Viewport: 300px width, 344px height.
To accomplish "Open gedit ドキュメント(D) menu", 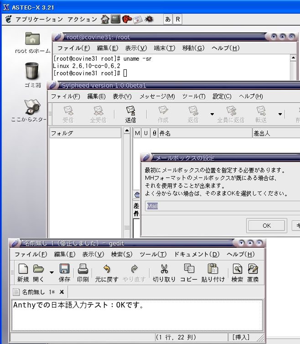I will [x=197, y=254].
